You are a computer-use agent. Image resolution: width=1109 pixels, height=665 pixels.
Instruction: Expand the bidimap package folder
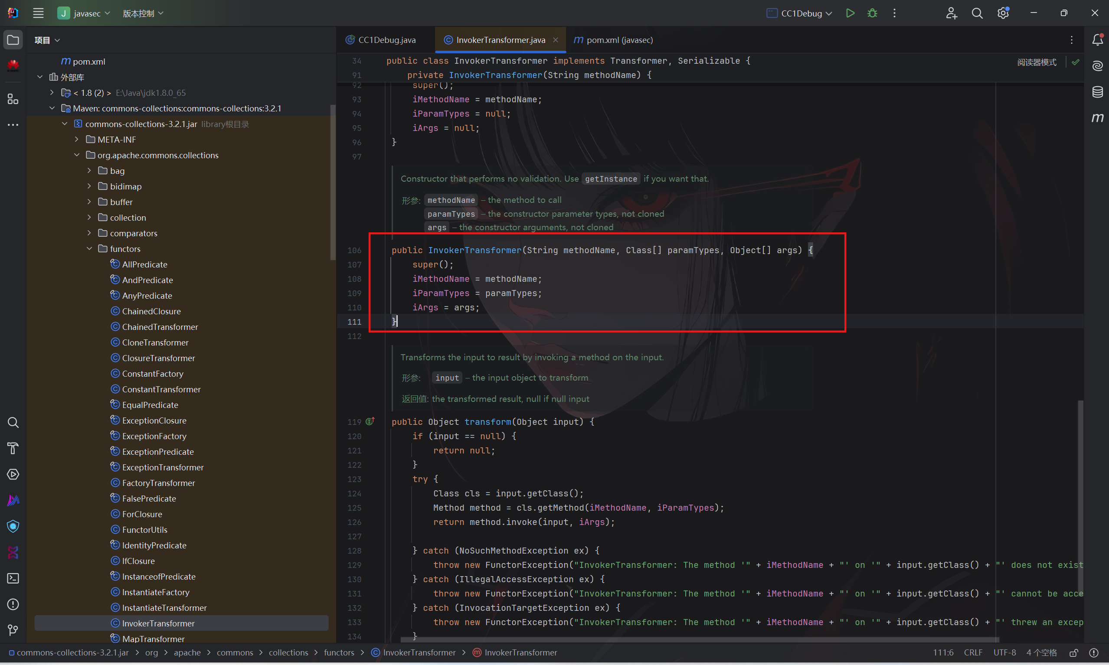(x=89, y=186)
